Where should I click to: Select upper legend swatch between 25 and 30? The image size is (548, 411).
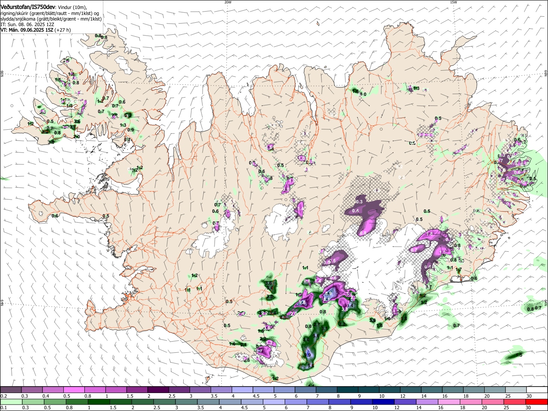[516, 390]
